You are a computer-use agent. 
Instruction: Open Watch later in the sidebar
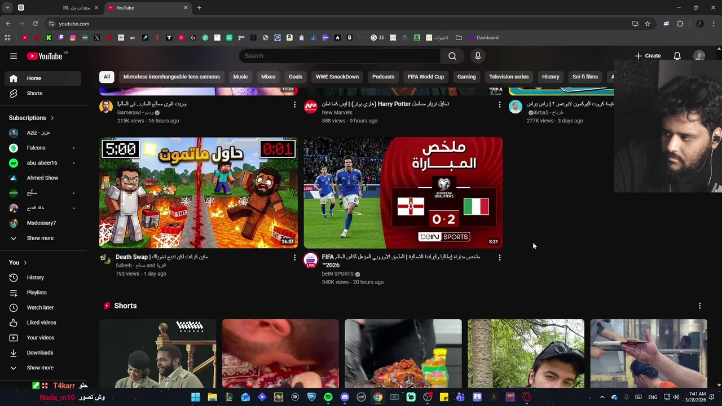(43, 307)
